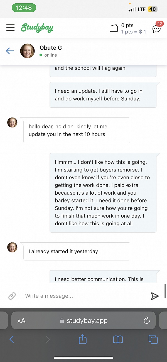Tap the Obute G contact name

point(51,48)
